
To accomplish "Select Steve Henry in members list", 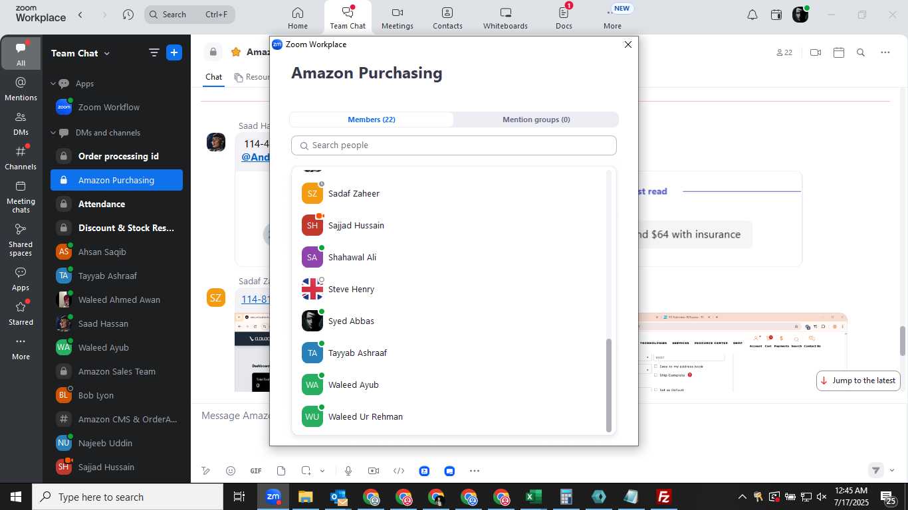I will (449, 289).
